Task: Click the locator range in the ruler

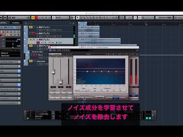Action: pyautogui.click(x=83, y=24)
